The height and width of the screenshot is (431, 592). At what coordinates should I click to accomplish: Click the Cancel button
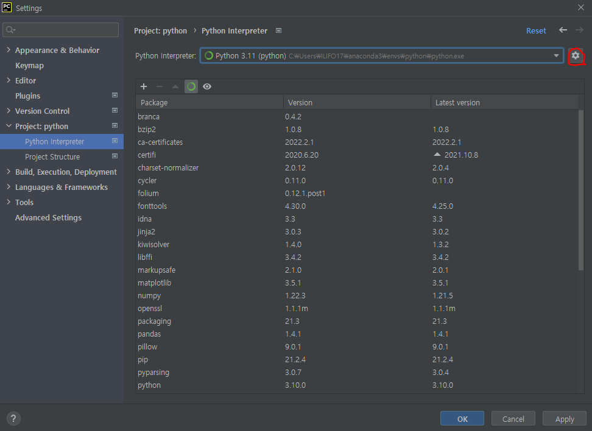coord(513,419)
